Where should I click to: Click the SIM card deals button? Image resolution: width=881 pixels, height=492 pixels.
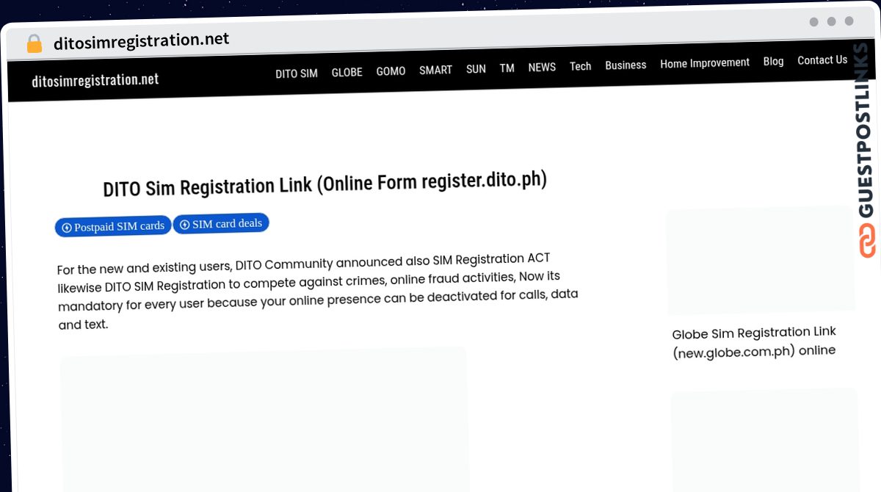(221, 224)
